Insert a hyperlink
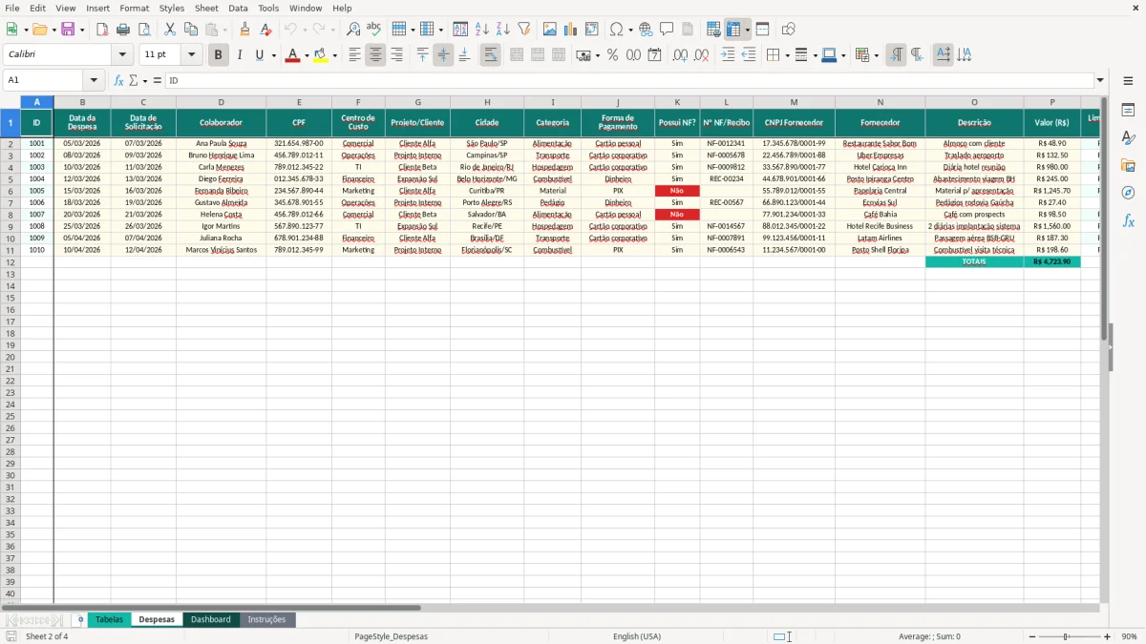1146x644 pixels. pos(646,30)
